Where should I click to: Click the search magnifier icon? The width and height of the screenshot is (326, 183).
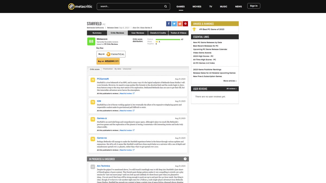coord(166,6)
